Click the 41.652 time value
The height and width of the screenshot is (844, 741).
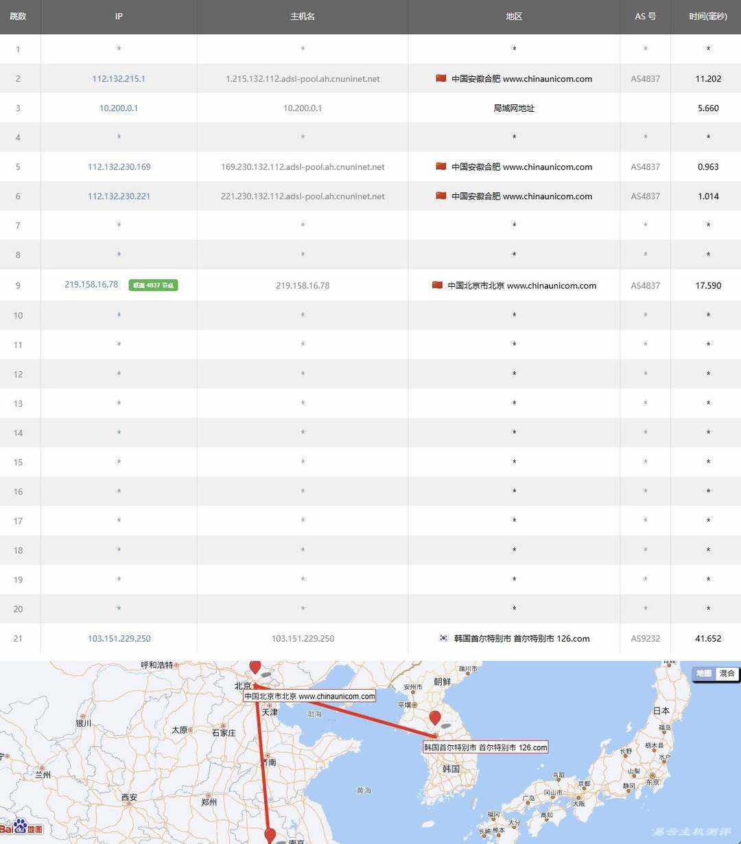coord(708,638)
